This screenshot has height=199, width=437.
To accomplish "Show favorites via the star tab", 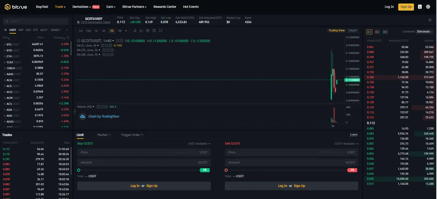I will 5,30.
